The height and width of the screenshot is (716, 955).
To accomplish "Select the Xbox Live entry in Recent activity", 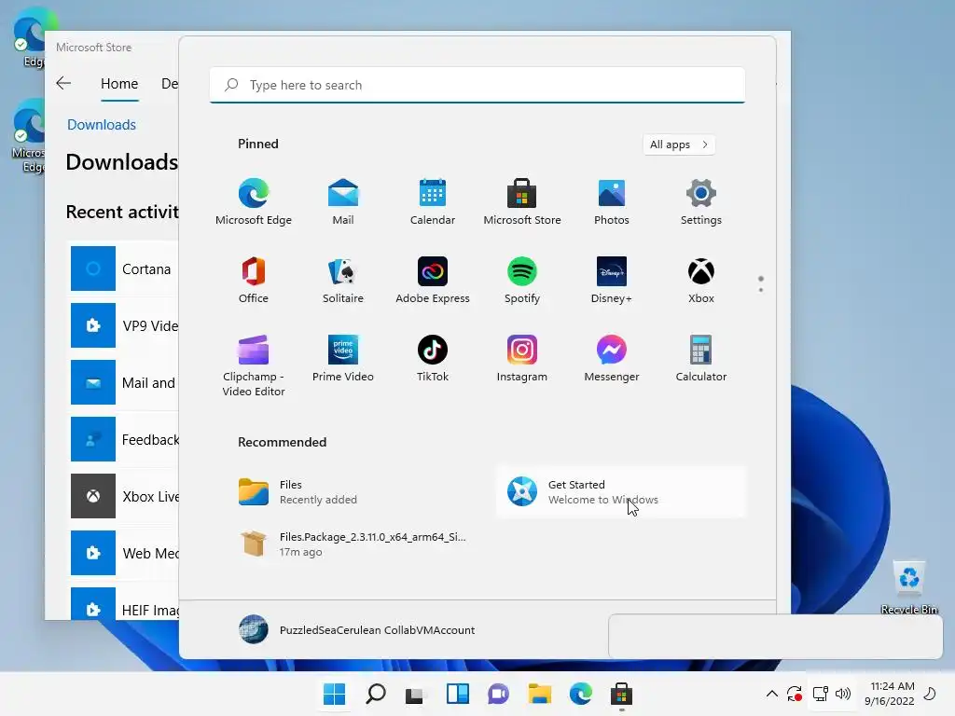I will pos(123,496).
